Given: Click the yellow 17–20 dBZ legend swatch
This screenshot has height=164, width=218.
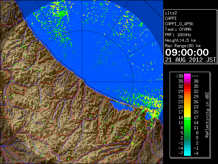Looking at the screenshot, I should pyautogui.click(x=187, y=112).
